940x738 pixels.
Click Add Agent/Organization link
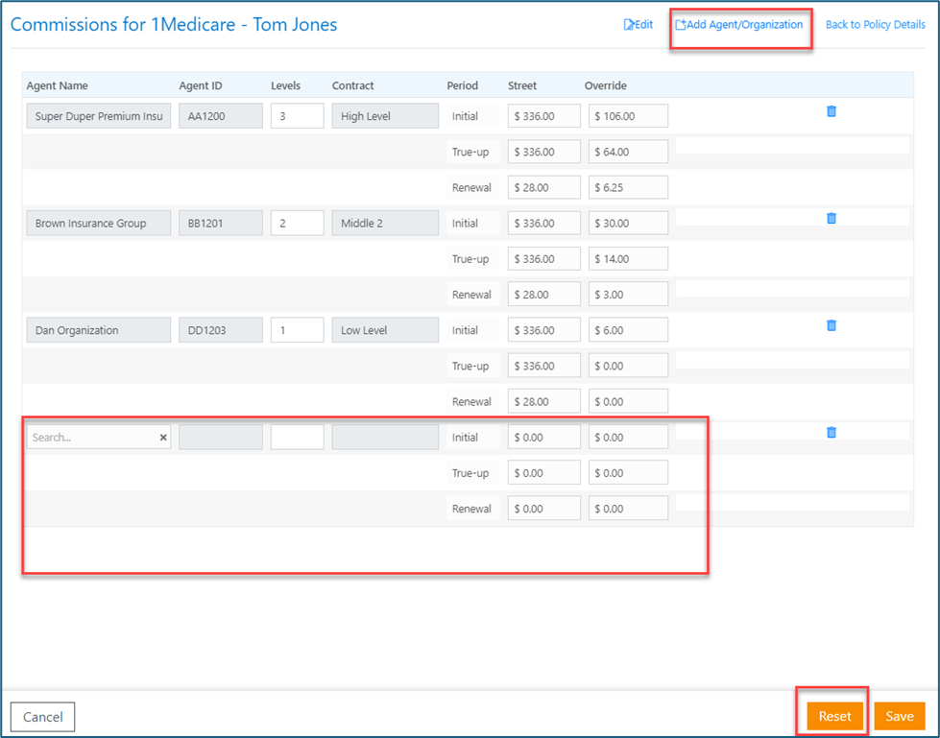(739, 25)
